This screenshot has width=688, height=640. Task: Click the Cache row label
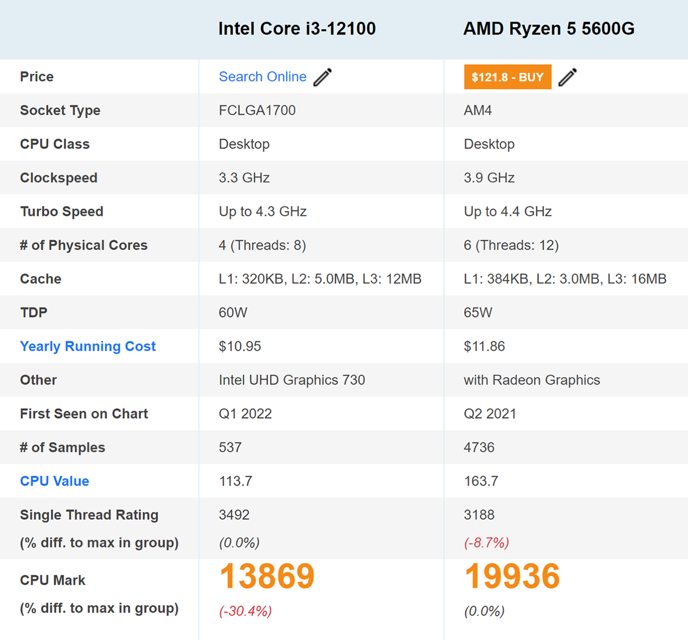(x=41, y=279)
